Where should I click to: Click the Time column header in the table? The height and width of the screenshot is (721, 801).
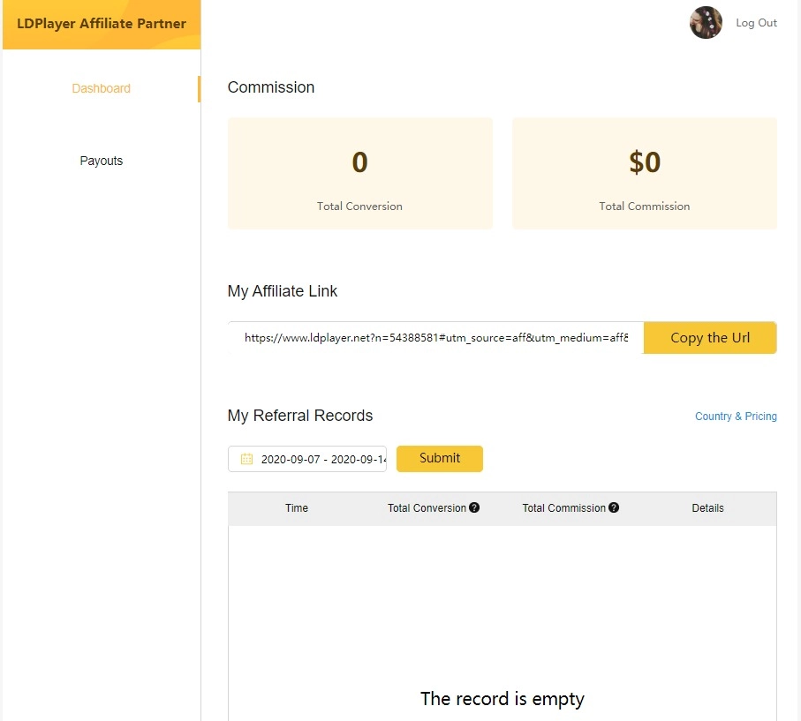click(x=296, y=507)
